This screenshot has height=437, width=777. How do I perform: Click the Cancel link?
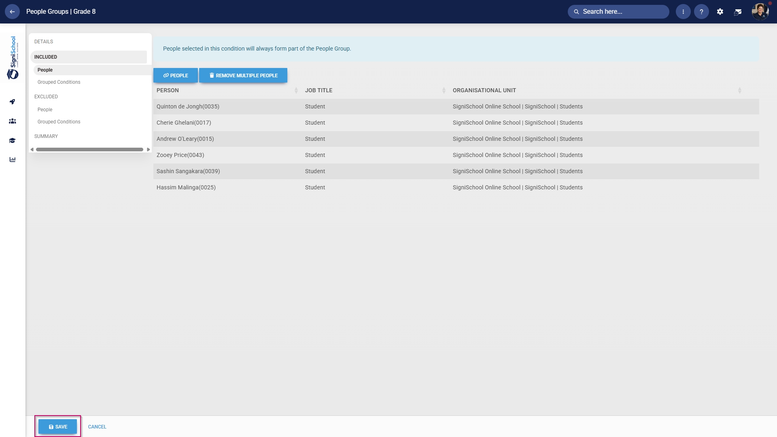tap(97, 427)
